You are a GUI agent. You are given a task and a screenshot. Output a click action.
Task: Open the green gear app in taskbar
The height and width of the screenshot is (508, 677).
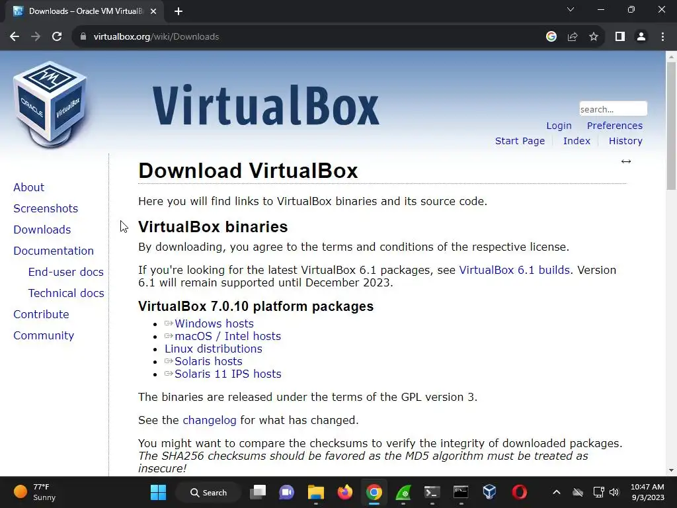(x=403, y=492)
